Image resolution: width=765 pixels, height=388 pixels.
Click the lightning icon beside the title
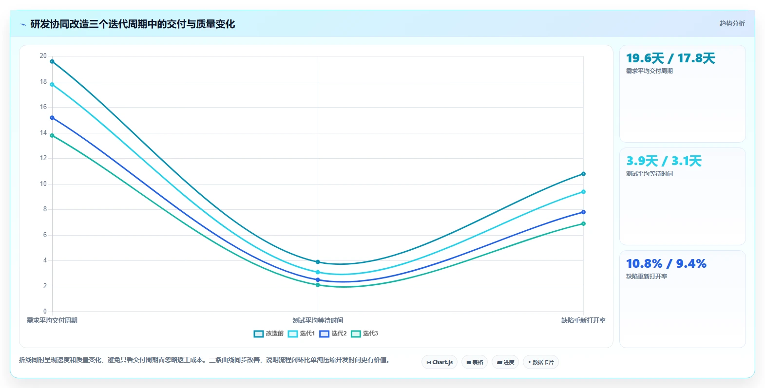point(23,24)
